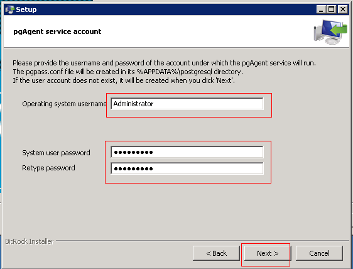Focus the Retype password field

pyautogui.click(x=187, y=168)
